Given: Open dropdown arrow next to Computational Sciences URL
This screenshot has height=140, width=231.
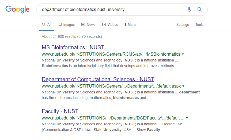Looking at the screenshot, I should [x=183, y=86].
